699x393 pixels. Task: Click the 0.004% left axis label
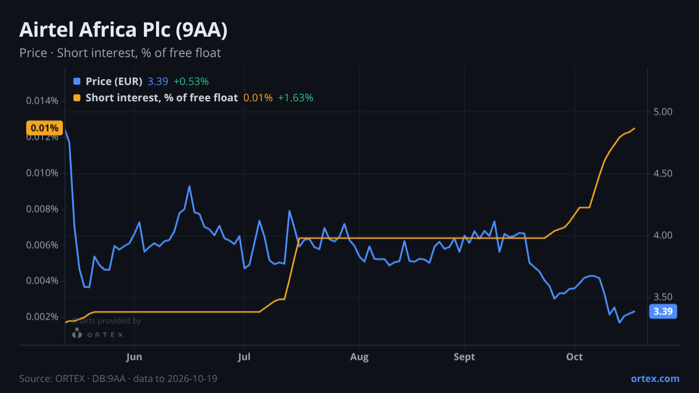click(x=42, y=281)
